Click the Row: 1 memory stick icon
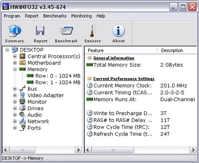Screen dimensions: 199x163 (x=30, y=82)
